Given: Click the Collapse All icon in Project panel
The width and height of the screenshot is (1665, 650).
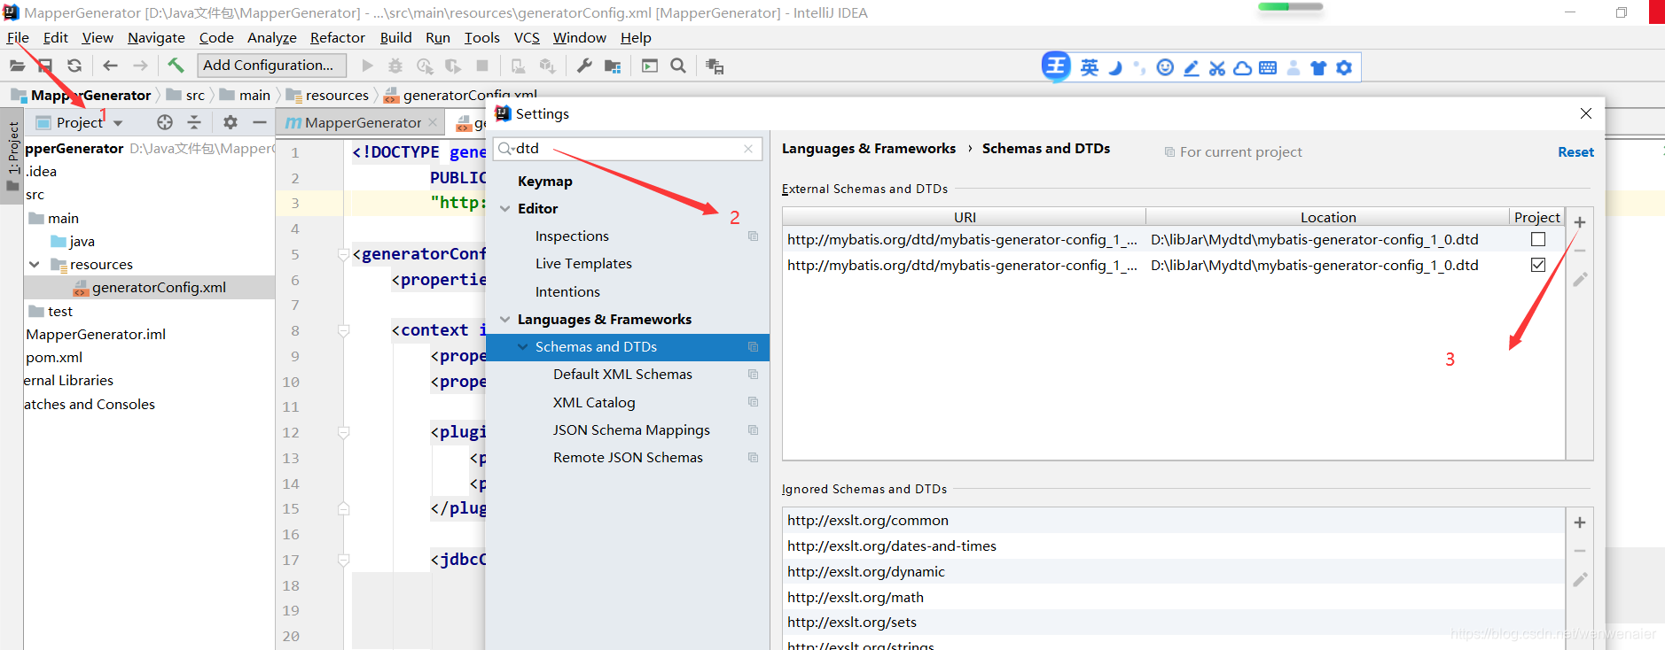Looking at the screenshot, I should coord(194,122).
